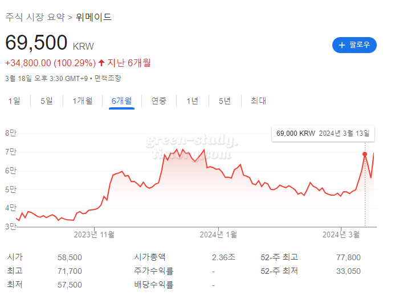Click the KRW currency label
The height and width of the screenshot is (295, 395).
click(x=83, y=46)
